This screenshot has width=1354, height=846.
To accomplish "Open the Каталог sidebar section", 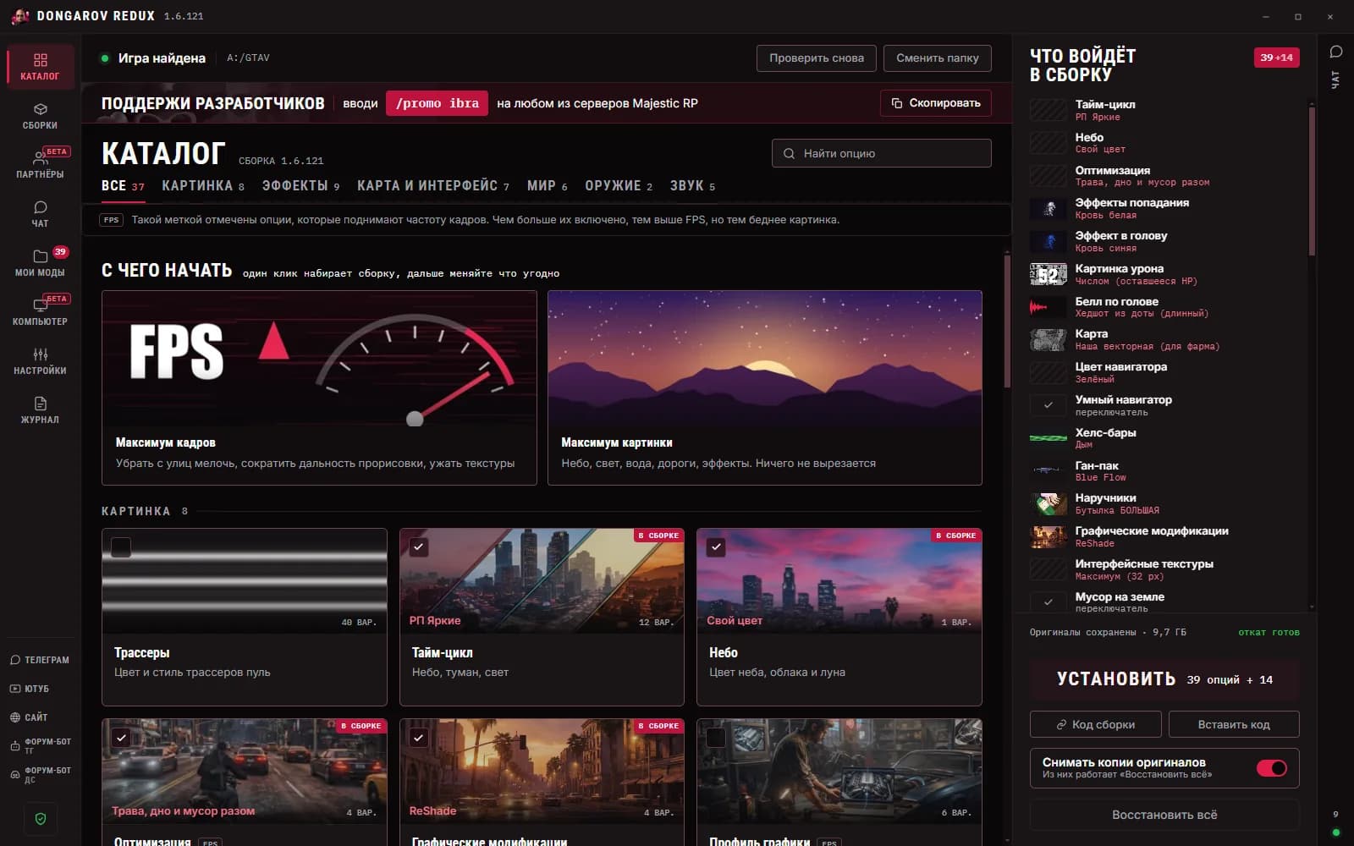I will 40,67.
